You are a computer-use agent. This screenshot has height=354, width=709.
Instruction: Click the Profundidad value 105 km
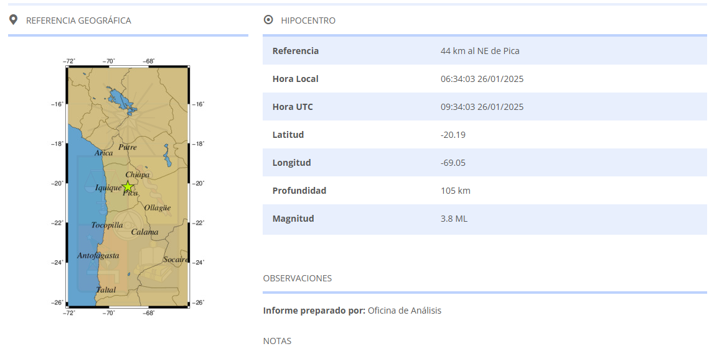(x=455, y=191)
